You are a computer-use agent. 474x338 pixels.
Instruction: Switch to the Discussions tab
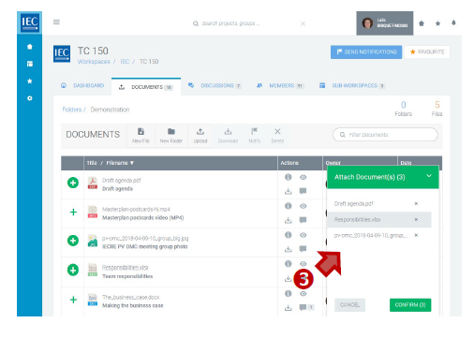tap(215, 85)
